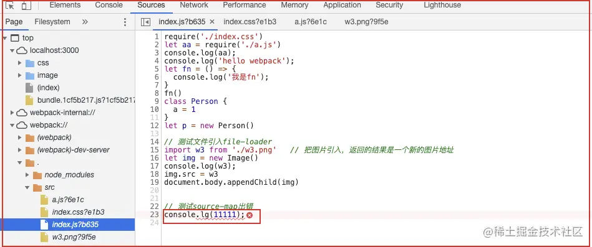Select the (index) document file icon
592x247 pixels.
click(x=29, y=88)
